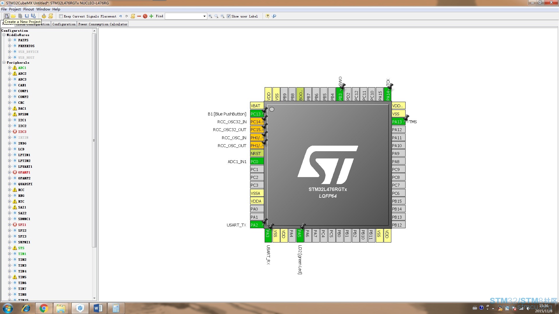This screenshot has height=314, width=559.
Task: Click the red minus toolbar icon
Action: (139, 16)
